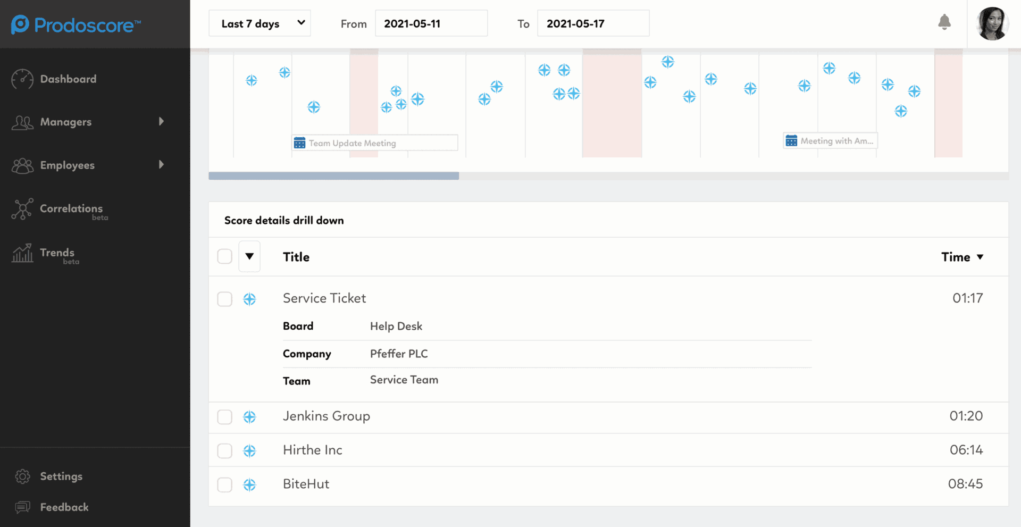Click the Managers people icon
Screen dimensions: 1021x527
22,122
